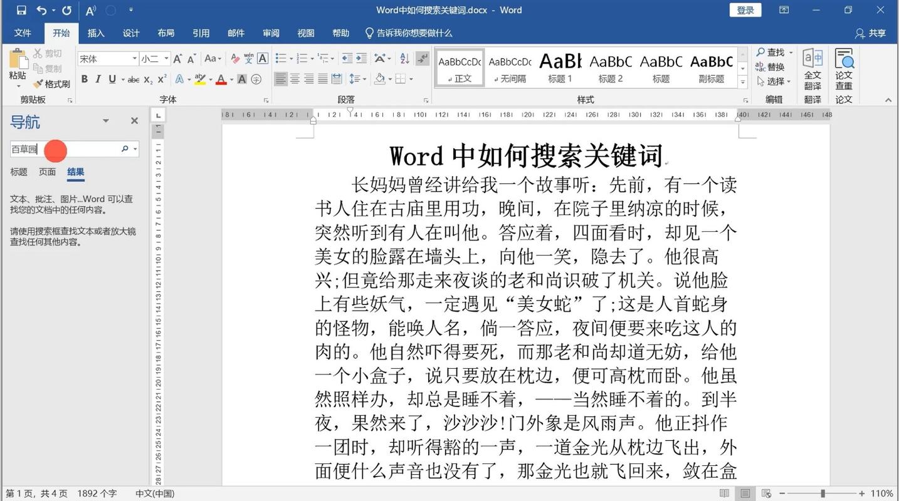Clear all formatting eraser icon
The width and height of the screenshot is (899, 501).
click(235, 58)
